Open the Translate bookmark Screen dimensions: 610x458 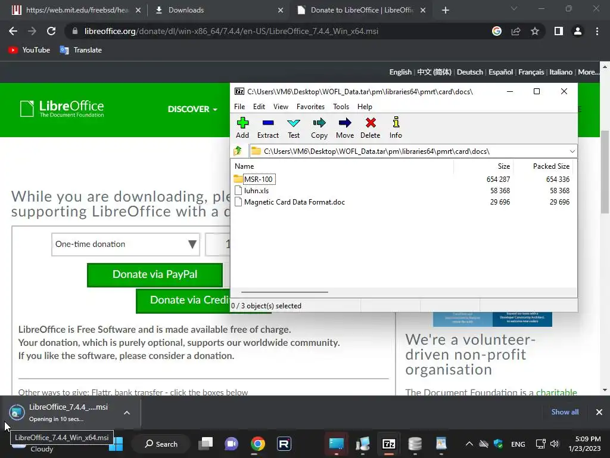click(81, 50)
